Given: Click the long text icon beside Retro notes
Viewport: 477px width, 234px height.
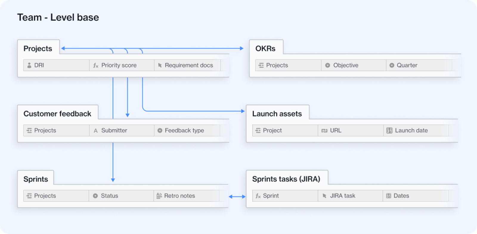Looking at the screenshot, I should [159, 196].
